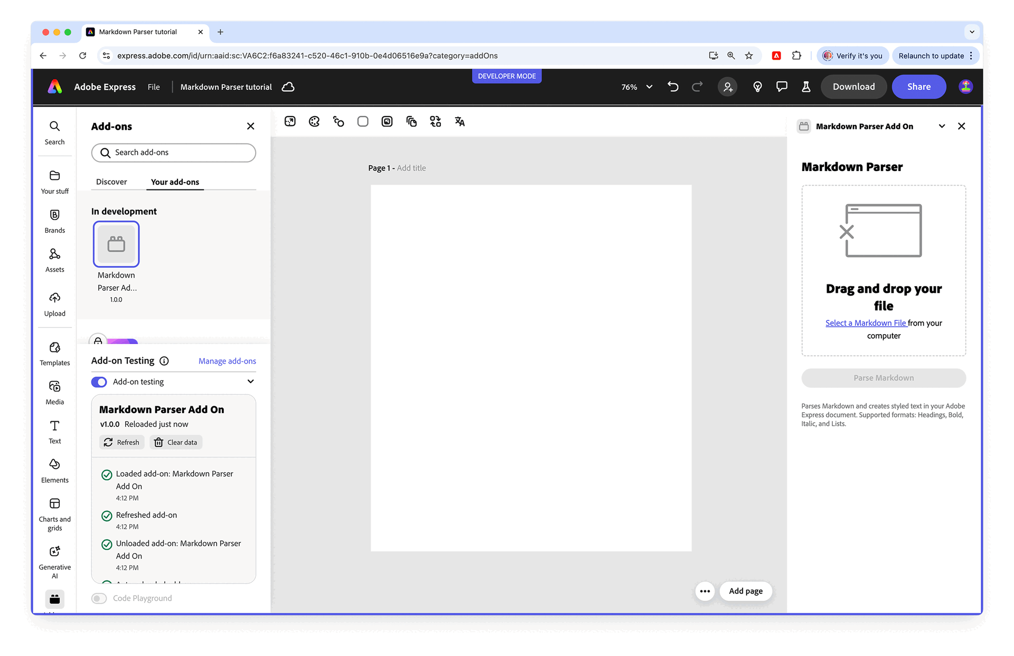Image resolution: width=1014 pixels, height=656 pixels.
Task: Enable the Code Playground toggle
Action: 99,598
